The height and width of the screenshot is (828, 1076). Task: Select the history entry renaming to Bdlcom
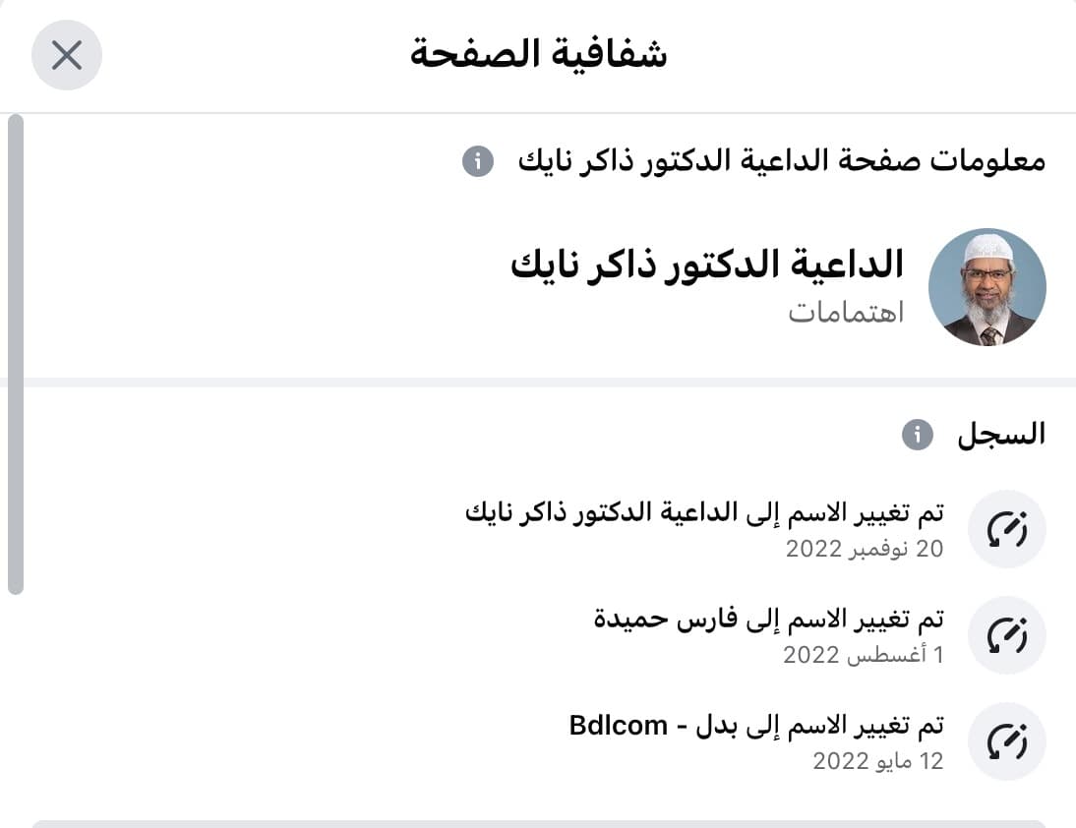[x=756, y=726]
